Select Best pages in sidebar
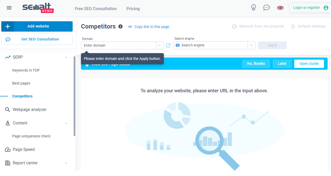The width and height of the screenshot is (331, 176). tap(21, 83)
